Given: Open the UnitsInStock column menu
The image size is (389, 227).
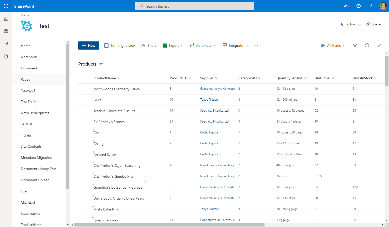Looking at the screenshot, I should [x=365, y=78].
